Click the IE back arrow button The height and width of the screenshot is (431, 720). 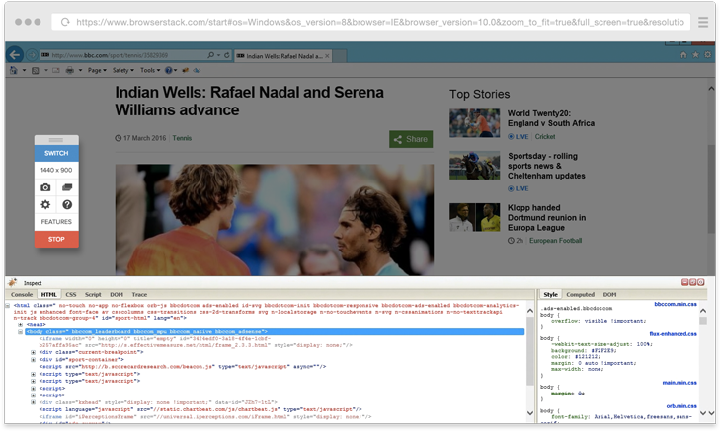click(15, 55)
